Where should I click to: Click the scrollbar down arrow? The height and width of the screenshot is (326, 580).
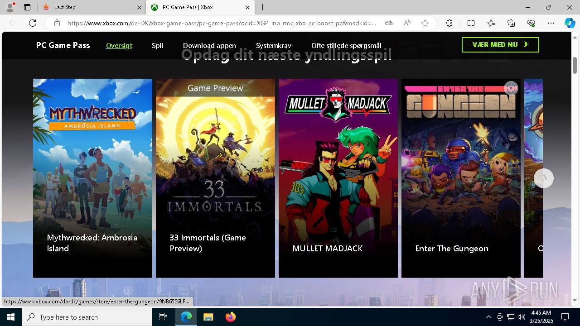[x=575, y=301]
